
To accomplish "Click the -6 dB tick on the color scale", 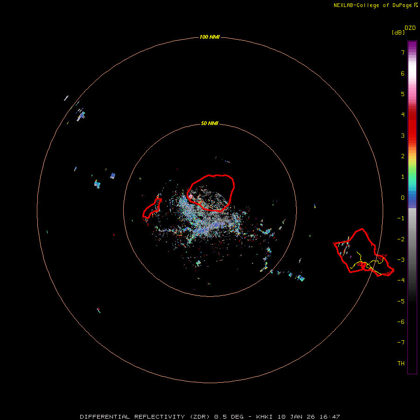I will click(x=401, y=322).
